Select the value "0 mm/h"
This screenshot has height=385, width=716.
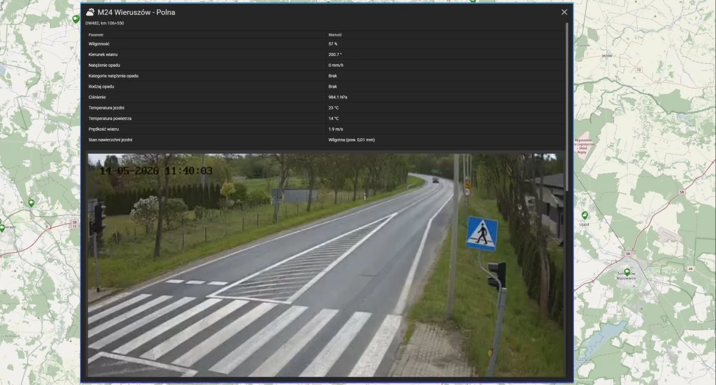(x=336, y=65)
